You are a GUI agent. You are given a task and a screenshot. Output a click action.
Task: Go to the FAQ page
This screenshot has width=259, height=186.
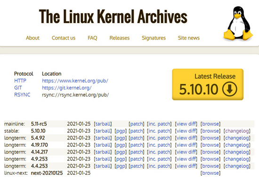92,38
